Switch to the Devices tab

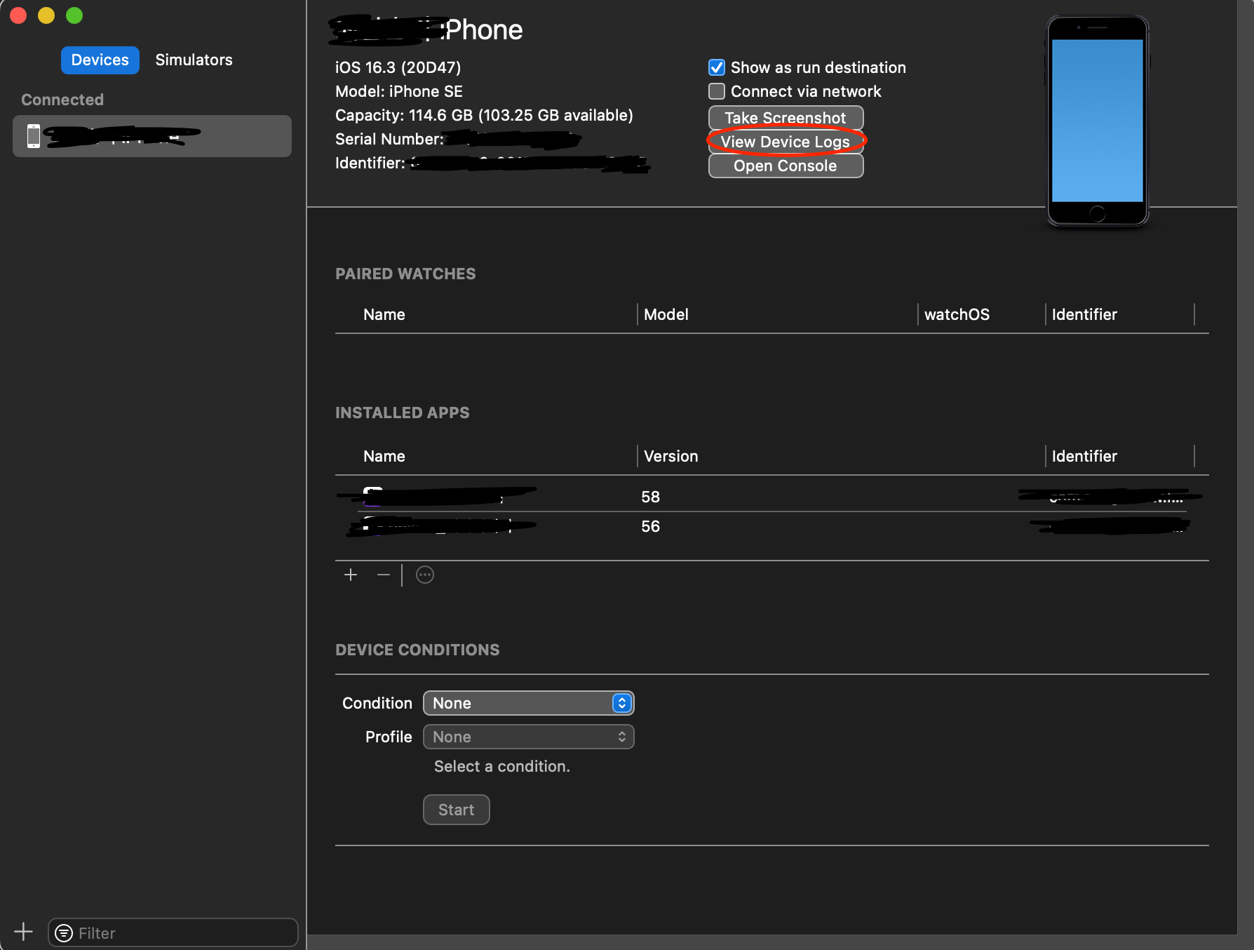pyautogui.click(x=100, y=60)
